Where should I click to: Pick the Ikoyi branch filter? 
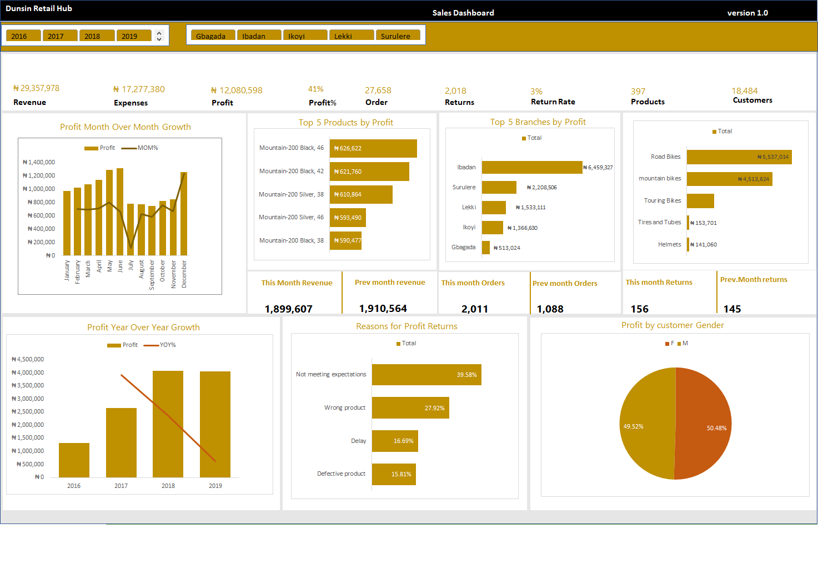305,36
